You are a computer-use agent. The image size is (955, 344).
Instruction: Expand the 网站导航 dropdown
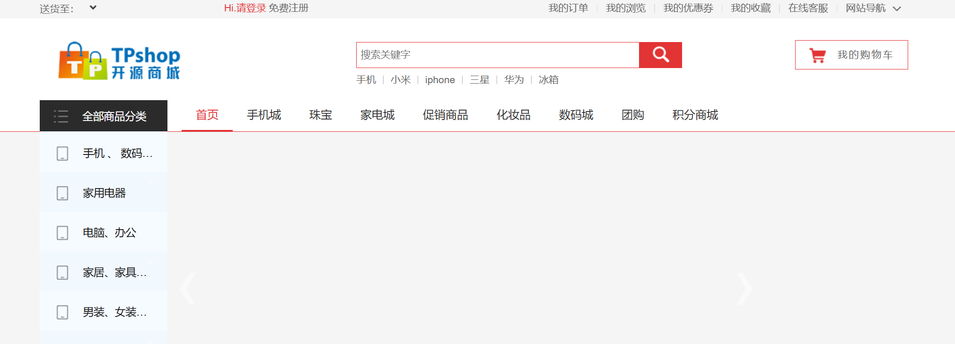[x=897, y=9]
